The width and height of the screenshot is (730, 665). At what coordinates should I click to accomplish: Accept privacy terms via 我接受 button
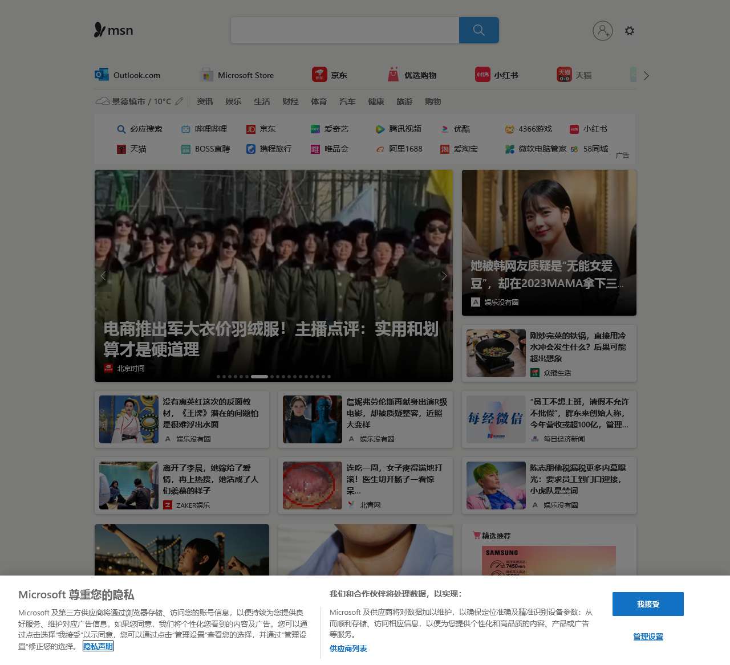[x=647, y=604]
